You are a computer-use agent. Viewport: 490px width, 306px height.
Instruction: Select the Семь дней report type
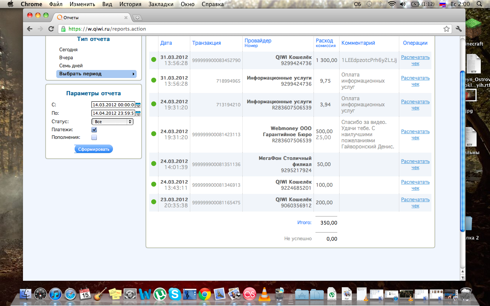point(71,66)
